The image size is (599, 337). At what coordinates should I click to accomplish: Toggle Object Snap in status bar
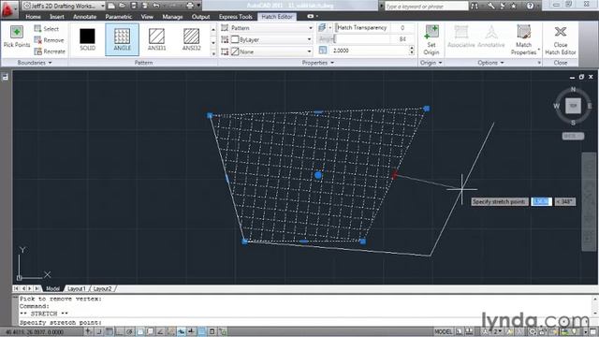140,331
